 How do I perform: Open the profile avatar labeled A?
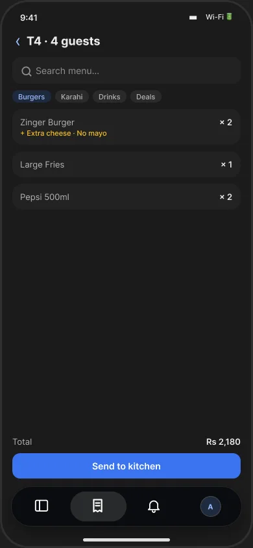(x=210, y=506)
